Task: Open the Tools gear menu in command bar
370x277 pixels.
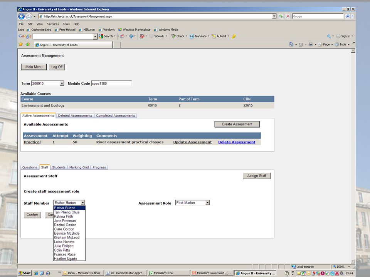Action: [x=342, y=44]
